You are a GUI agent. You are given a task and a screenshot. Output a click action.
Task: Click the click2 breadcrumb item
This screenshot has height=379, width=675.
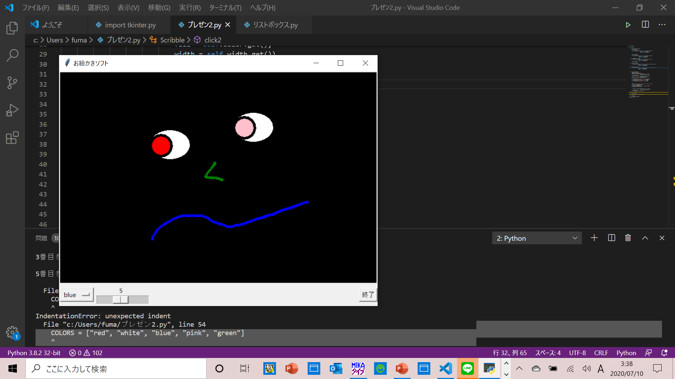213,40
